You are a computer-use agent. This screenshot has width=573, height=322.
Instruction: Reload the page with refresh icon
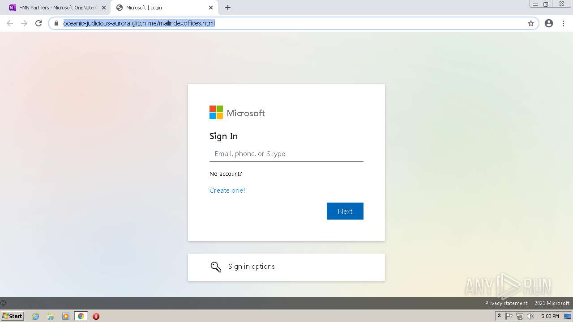tap(38, 23)
